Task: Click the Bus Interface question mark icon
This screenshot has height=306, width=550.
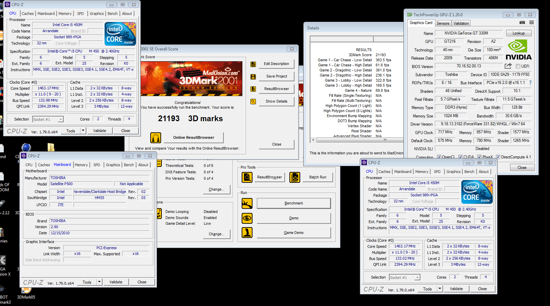Action: [x=530, y=83]
